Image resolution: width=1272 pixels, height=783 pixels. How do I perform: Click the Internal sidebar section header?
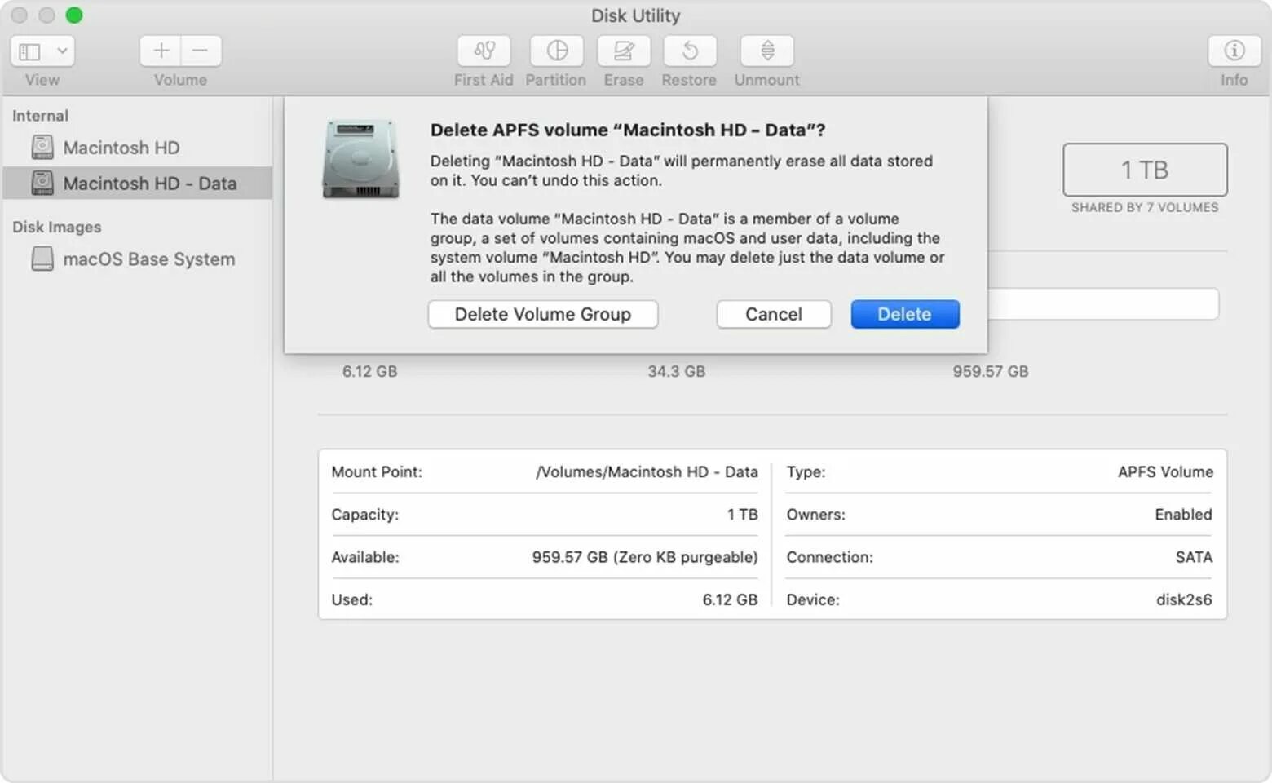coord(40,116)
